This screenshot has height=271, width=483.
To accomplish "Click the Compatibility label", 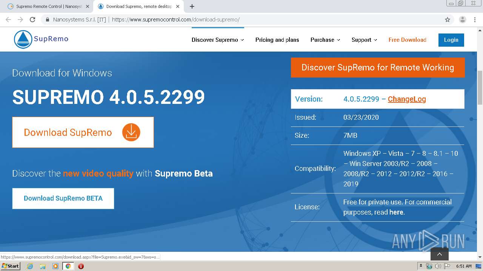I will (x=315, y=169).
